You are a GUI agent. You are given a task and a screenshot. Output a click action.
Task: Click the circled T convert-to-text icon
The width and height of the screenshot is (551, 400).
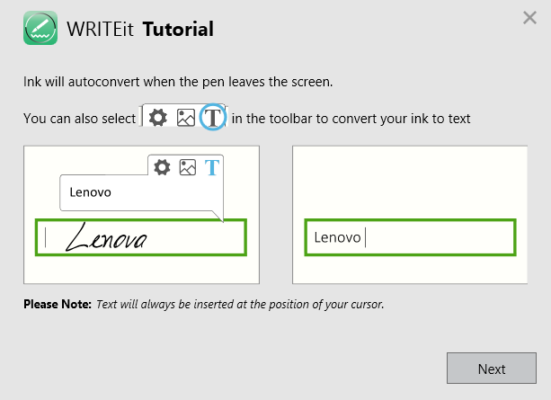(x=213, y=118)
